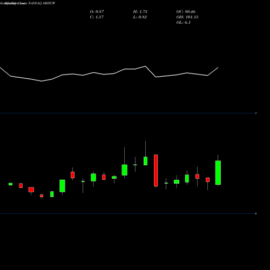Click the '0' price axis label
Image resolution: width=270 pixels, height=270 pixels.
click(255, 214)
